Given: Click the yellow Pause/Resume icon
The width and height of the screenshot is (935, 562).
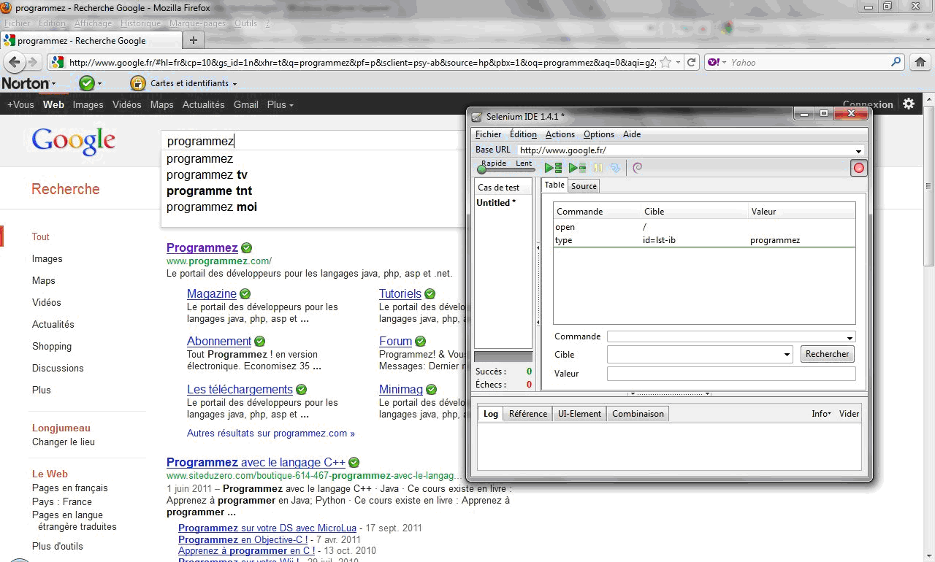Looking at the screenshot, I should (598, 168).
